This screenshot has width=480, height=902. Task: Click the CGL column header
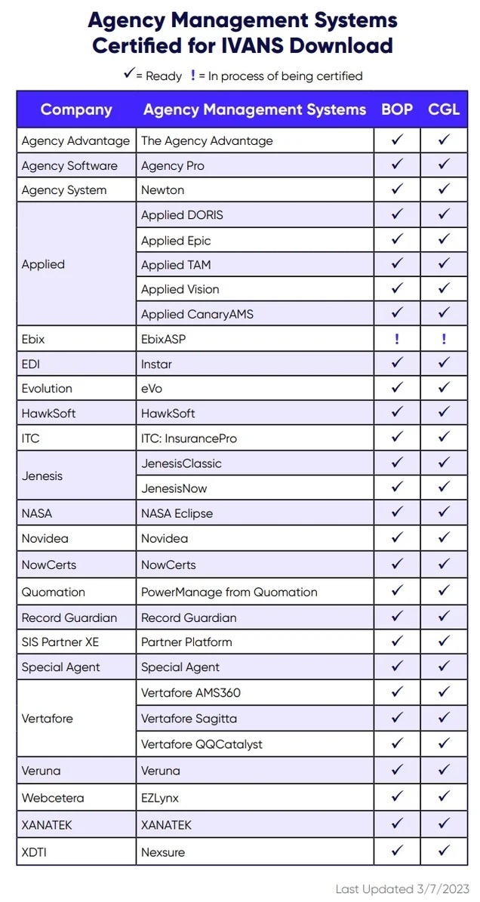point(444,109)
